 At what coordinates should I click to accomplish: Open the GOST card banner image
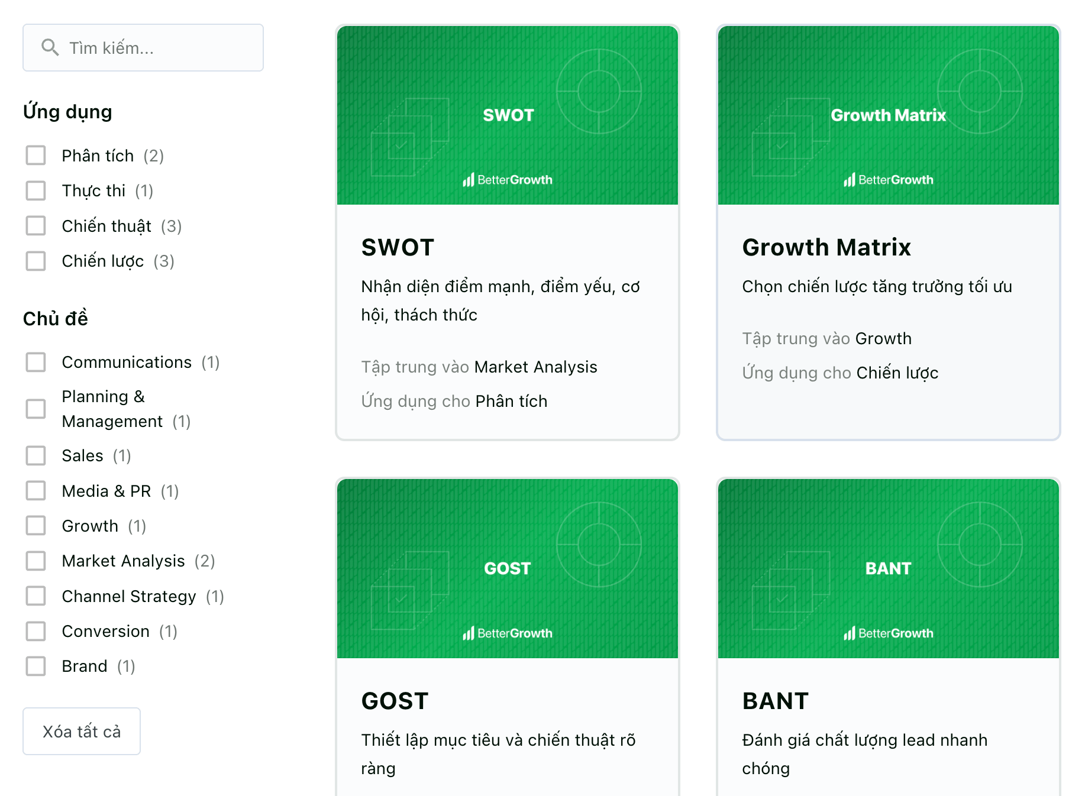click(508, 569)
